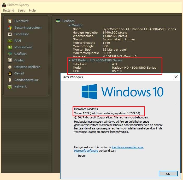
Task: Click the Monitor tree node label
Action: pyautogui.click(x=77, y=25)
